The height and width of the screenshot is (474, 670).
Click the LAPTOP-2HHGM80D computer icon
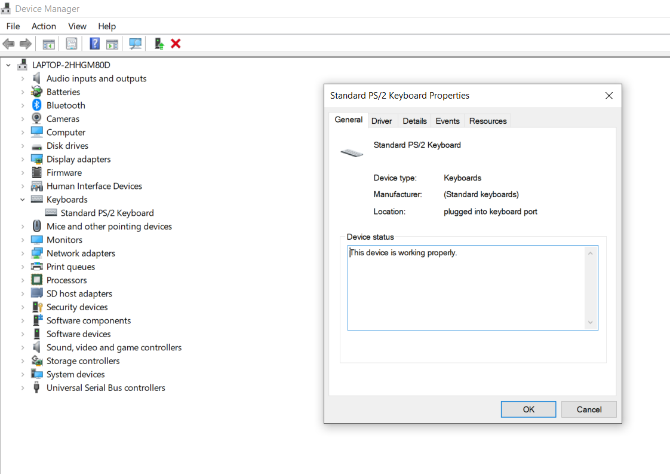point(22,65)
